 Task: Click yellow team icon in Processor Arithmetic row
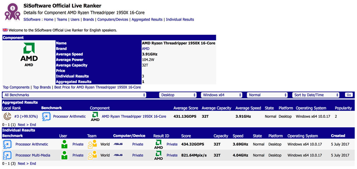tap(93, 144)
